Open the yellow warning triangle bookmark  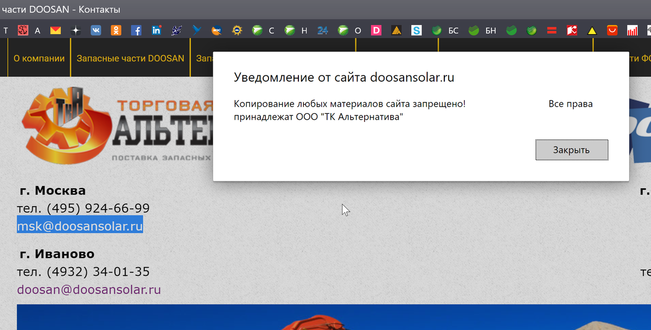(592, 30)
